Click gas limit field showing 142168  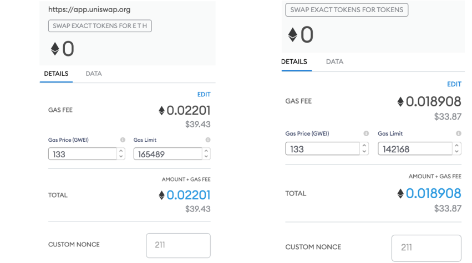coord(415,149)
